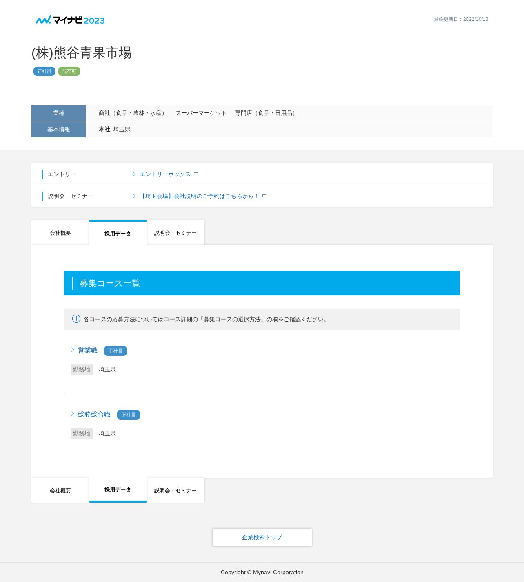This screenshot has width=524, height=582.
Task: Open the top 説明会・セミナー tab
Action: tap(175, 233)
